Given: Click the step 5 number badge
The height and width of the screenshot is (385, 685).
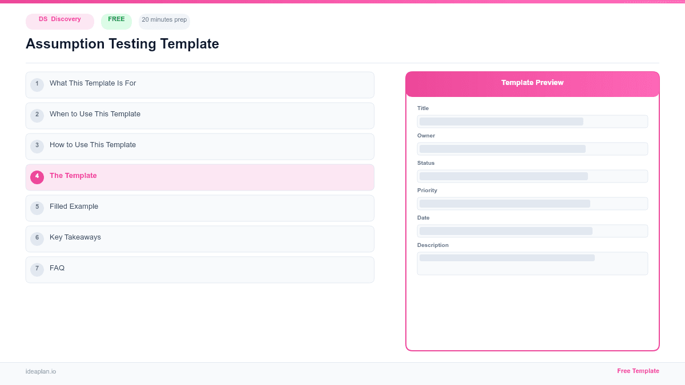Looking at the screenshot, I should 37,208.
